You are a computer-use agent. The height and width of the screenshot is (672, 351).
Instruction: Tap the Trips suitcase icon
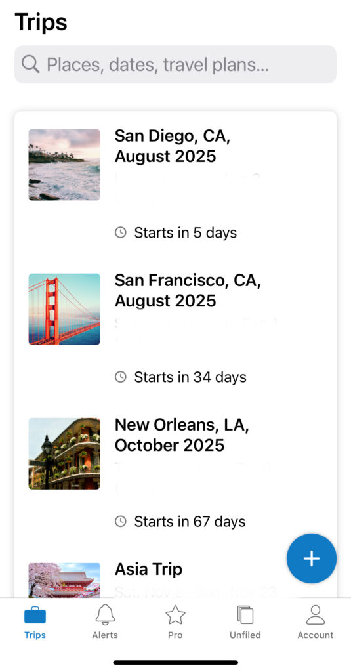coord(35,616)
